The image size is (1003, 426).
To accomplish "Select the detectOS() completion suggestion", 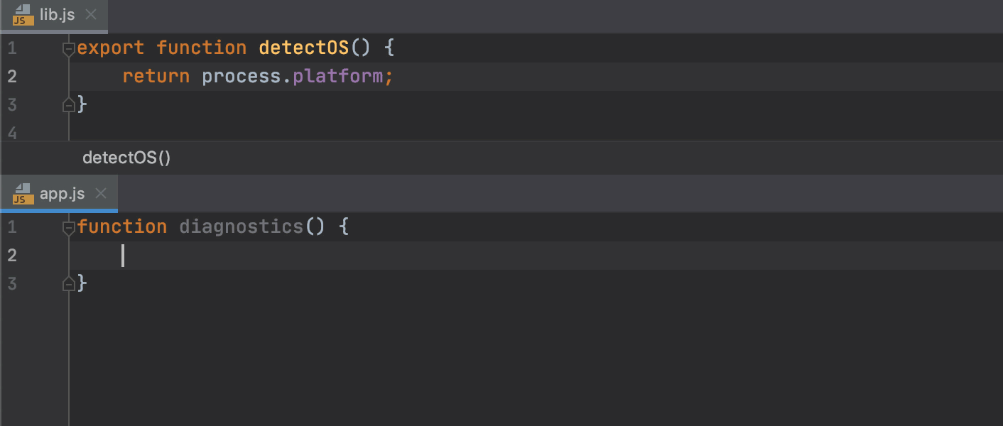I will point(126,158).
